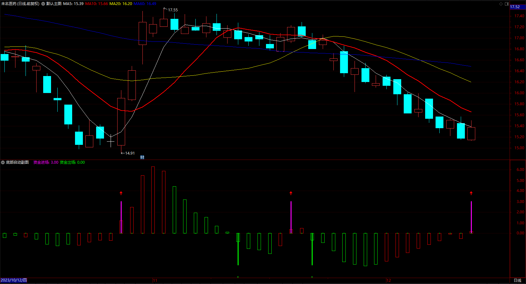Open the dropdown arrow beside 默认主图
The width and height of the screenshot is (526, 284).
coord(43,4)
